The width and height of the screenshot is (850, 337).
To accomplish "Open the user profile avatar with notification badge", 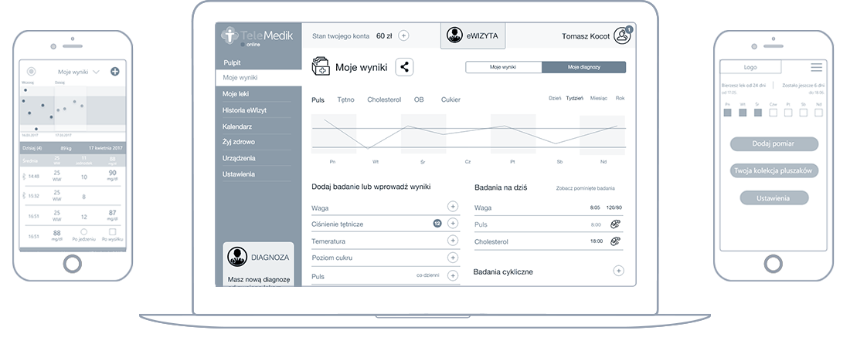I will pyautogui.click(x=622, y=35).
